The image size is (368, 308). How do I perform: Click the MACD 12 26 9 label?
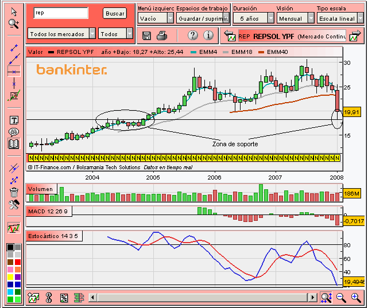[48, 212]
